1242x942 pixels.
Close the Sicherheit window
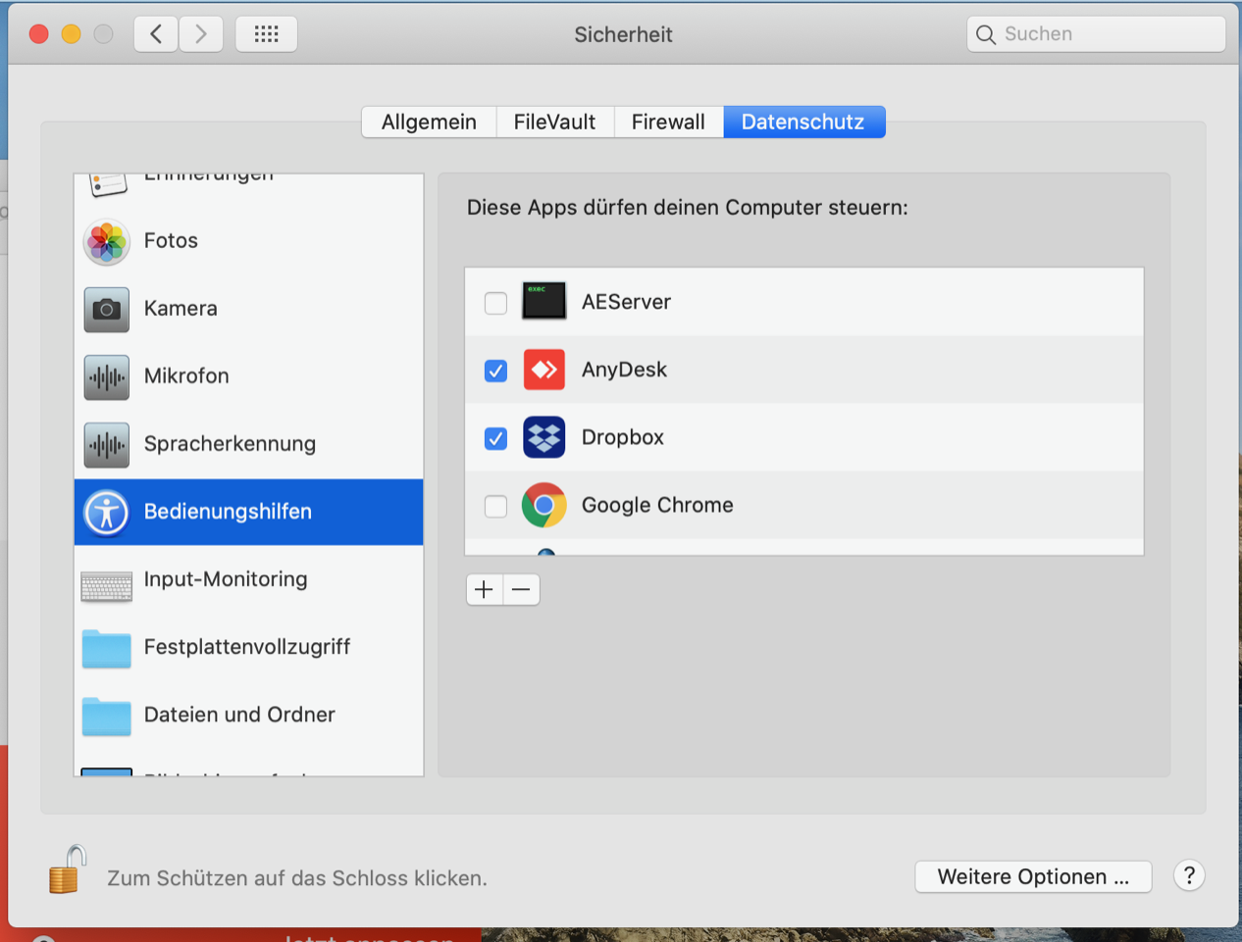point(39,34)
